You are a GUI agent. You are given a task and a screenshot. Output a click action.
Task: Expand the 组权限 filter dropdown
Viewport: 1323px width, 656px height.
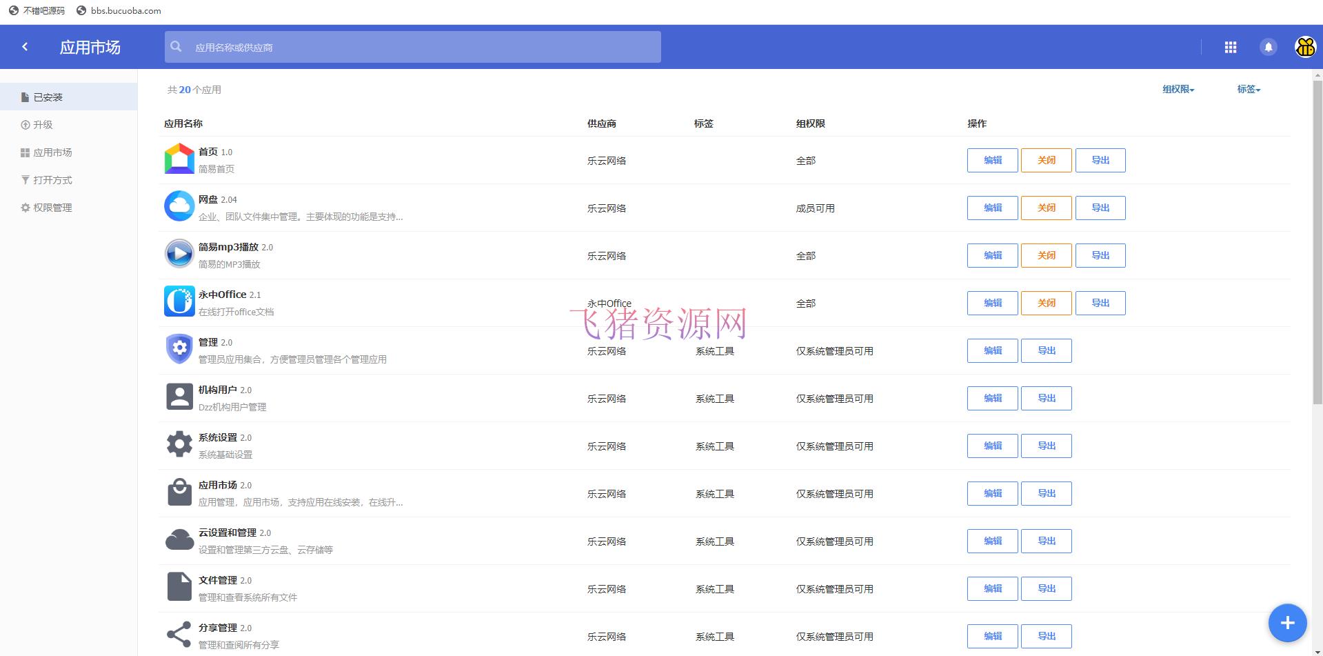coord(1177,89)
